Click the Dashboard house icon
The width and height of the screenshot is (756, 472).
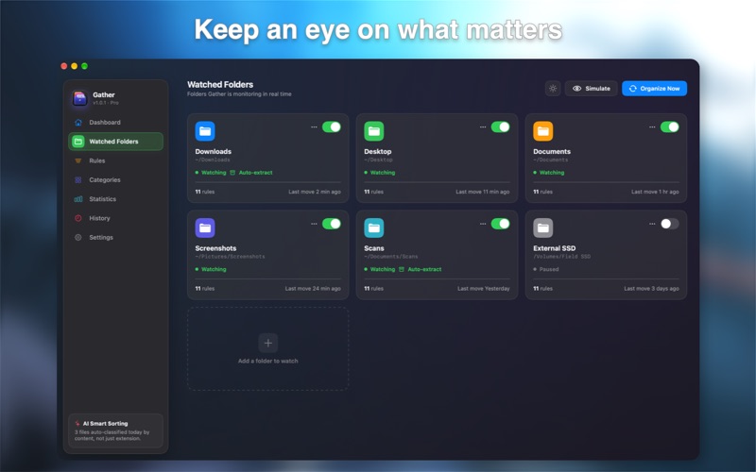coord(78,123)
